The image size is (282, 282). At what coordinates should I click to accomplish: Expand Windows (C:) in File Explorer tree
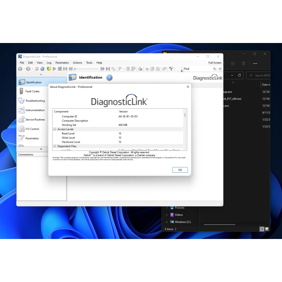pos(167,222)
